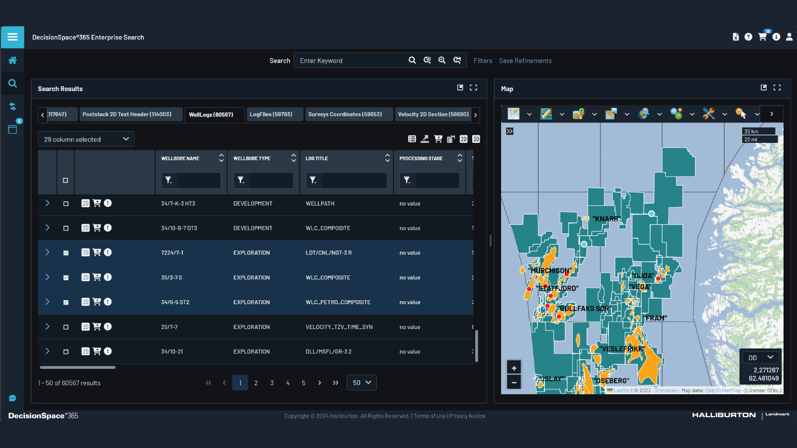Viewport: 797px width, 448px height.
Task: Sort by Wellbore Name column
Action: (221, 158)
